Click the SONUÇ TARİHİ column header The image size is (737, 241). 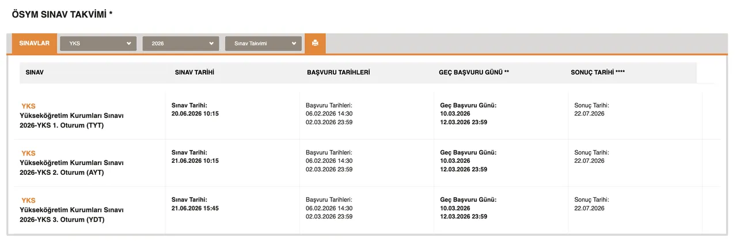[x=598, y=72]
